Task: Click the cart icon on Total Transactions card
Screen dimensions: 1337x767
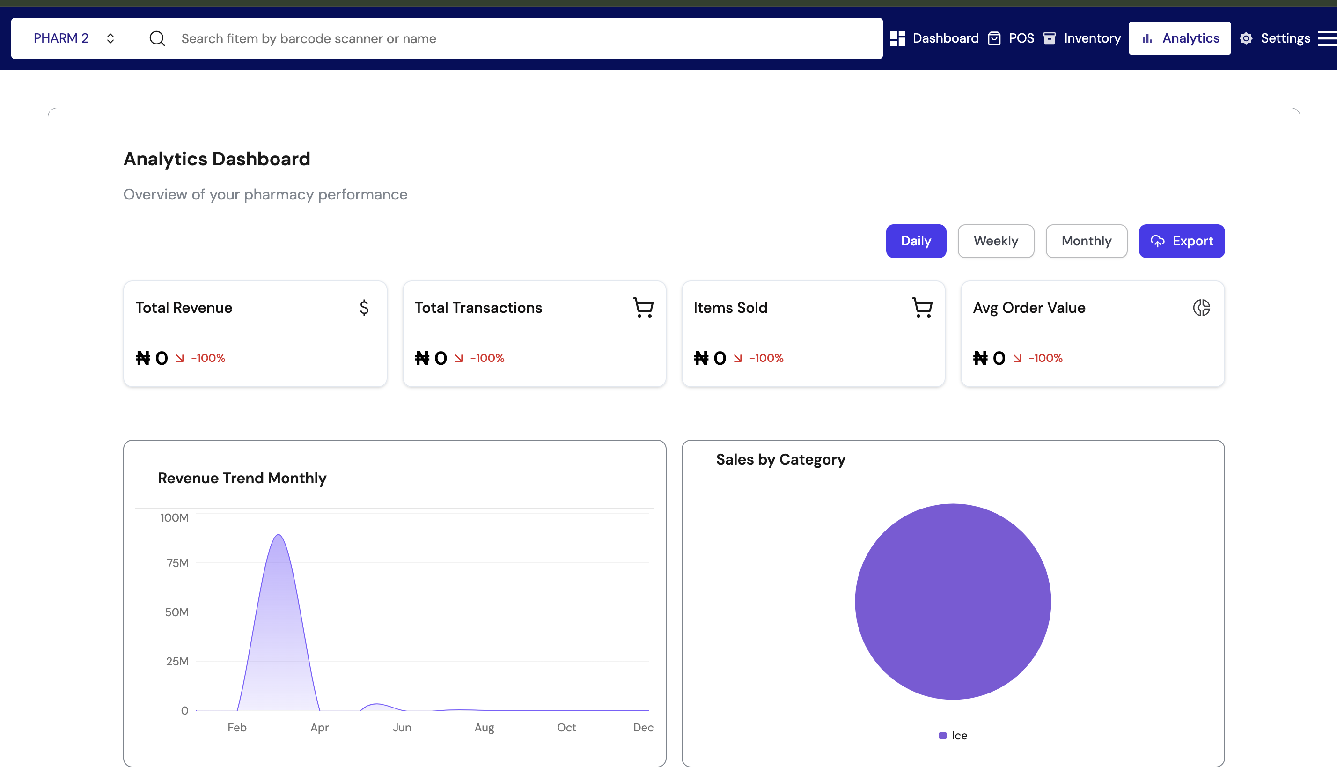Action: tap(643, 308)
